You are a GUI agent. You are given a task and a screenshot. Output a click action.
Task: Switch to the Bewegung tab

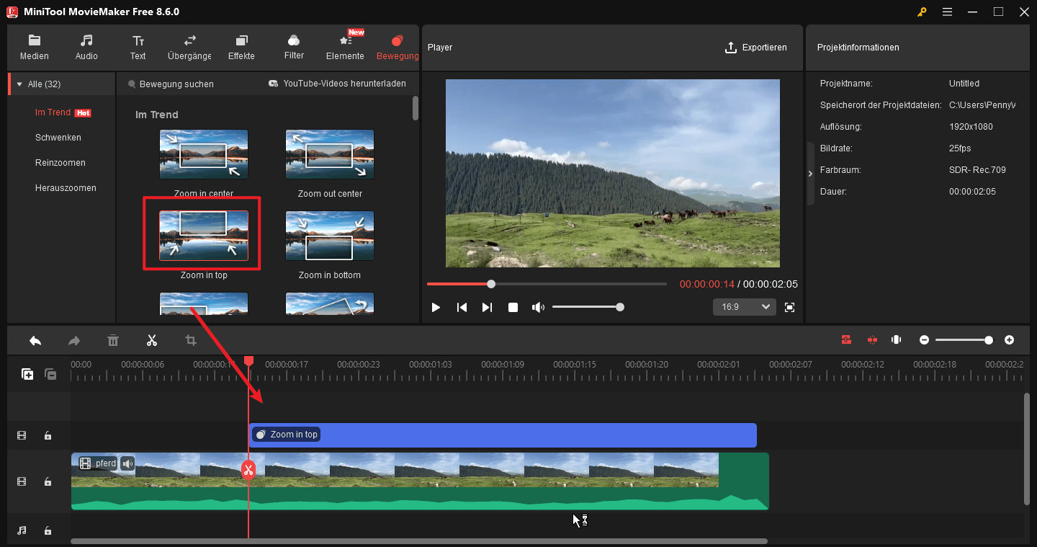398,47
